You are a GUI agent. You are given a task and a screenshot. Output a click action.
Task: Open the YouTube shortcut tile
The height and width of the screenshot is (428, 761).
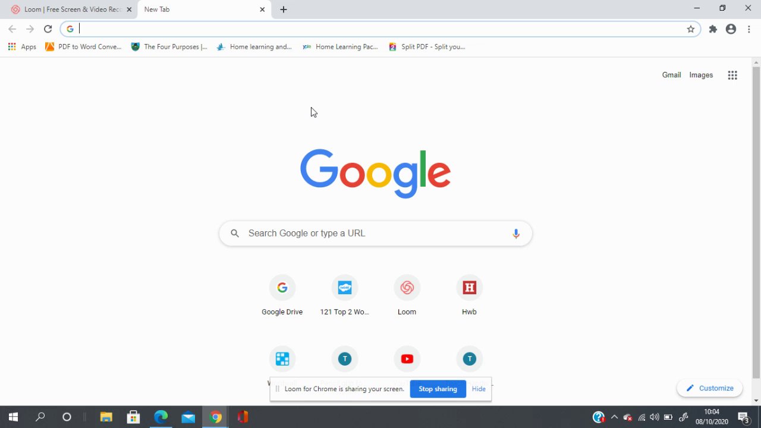(x=407, y=359)
